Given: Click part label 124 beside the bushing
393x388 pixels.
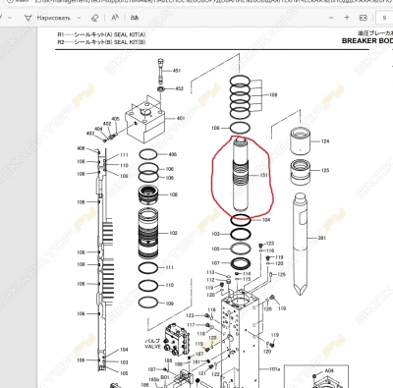Looking at the screenshot, I should [x=325, y=141].
